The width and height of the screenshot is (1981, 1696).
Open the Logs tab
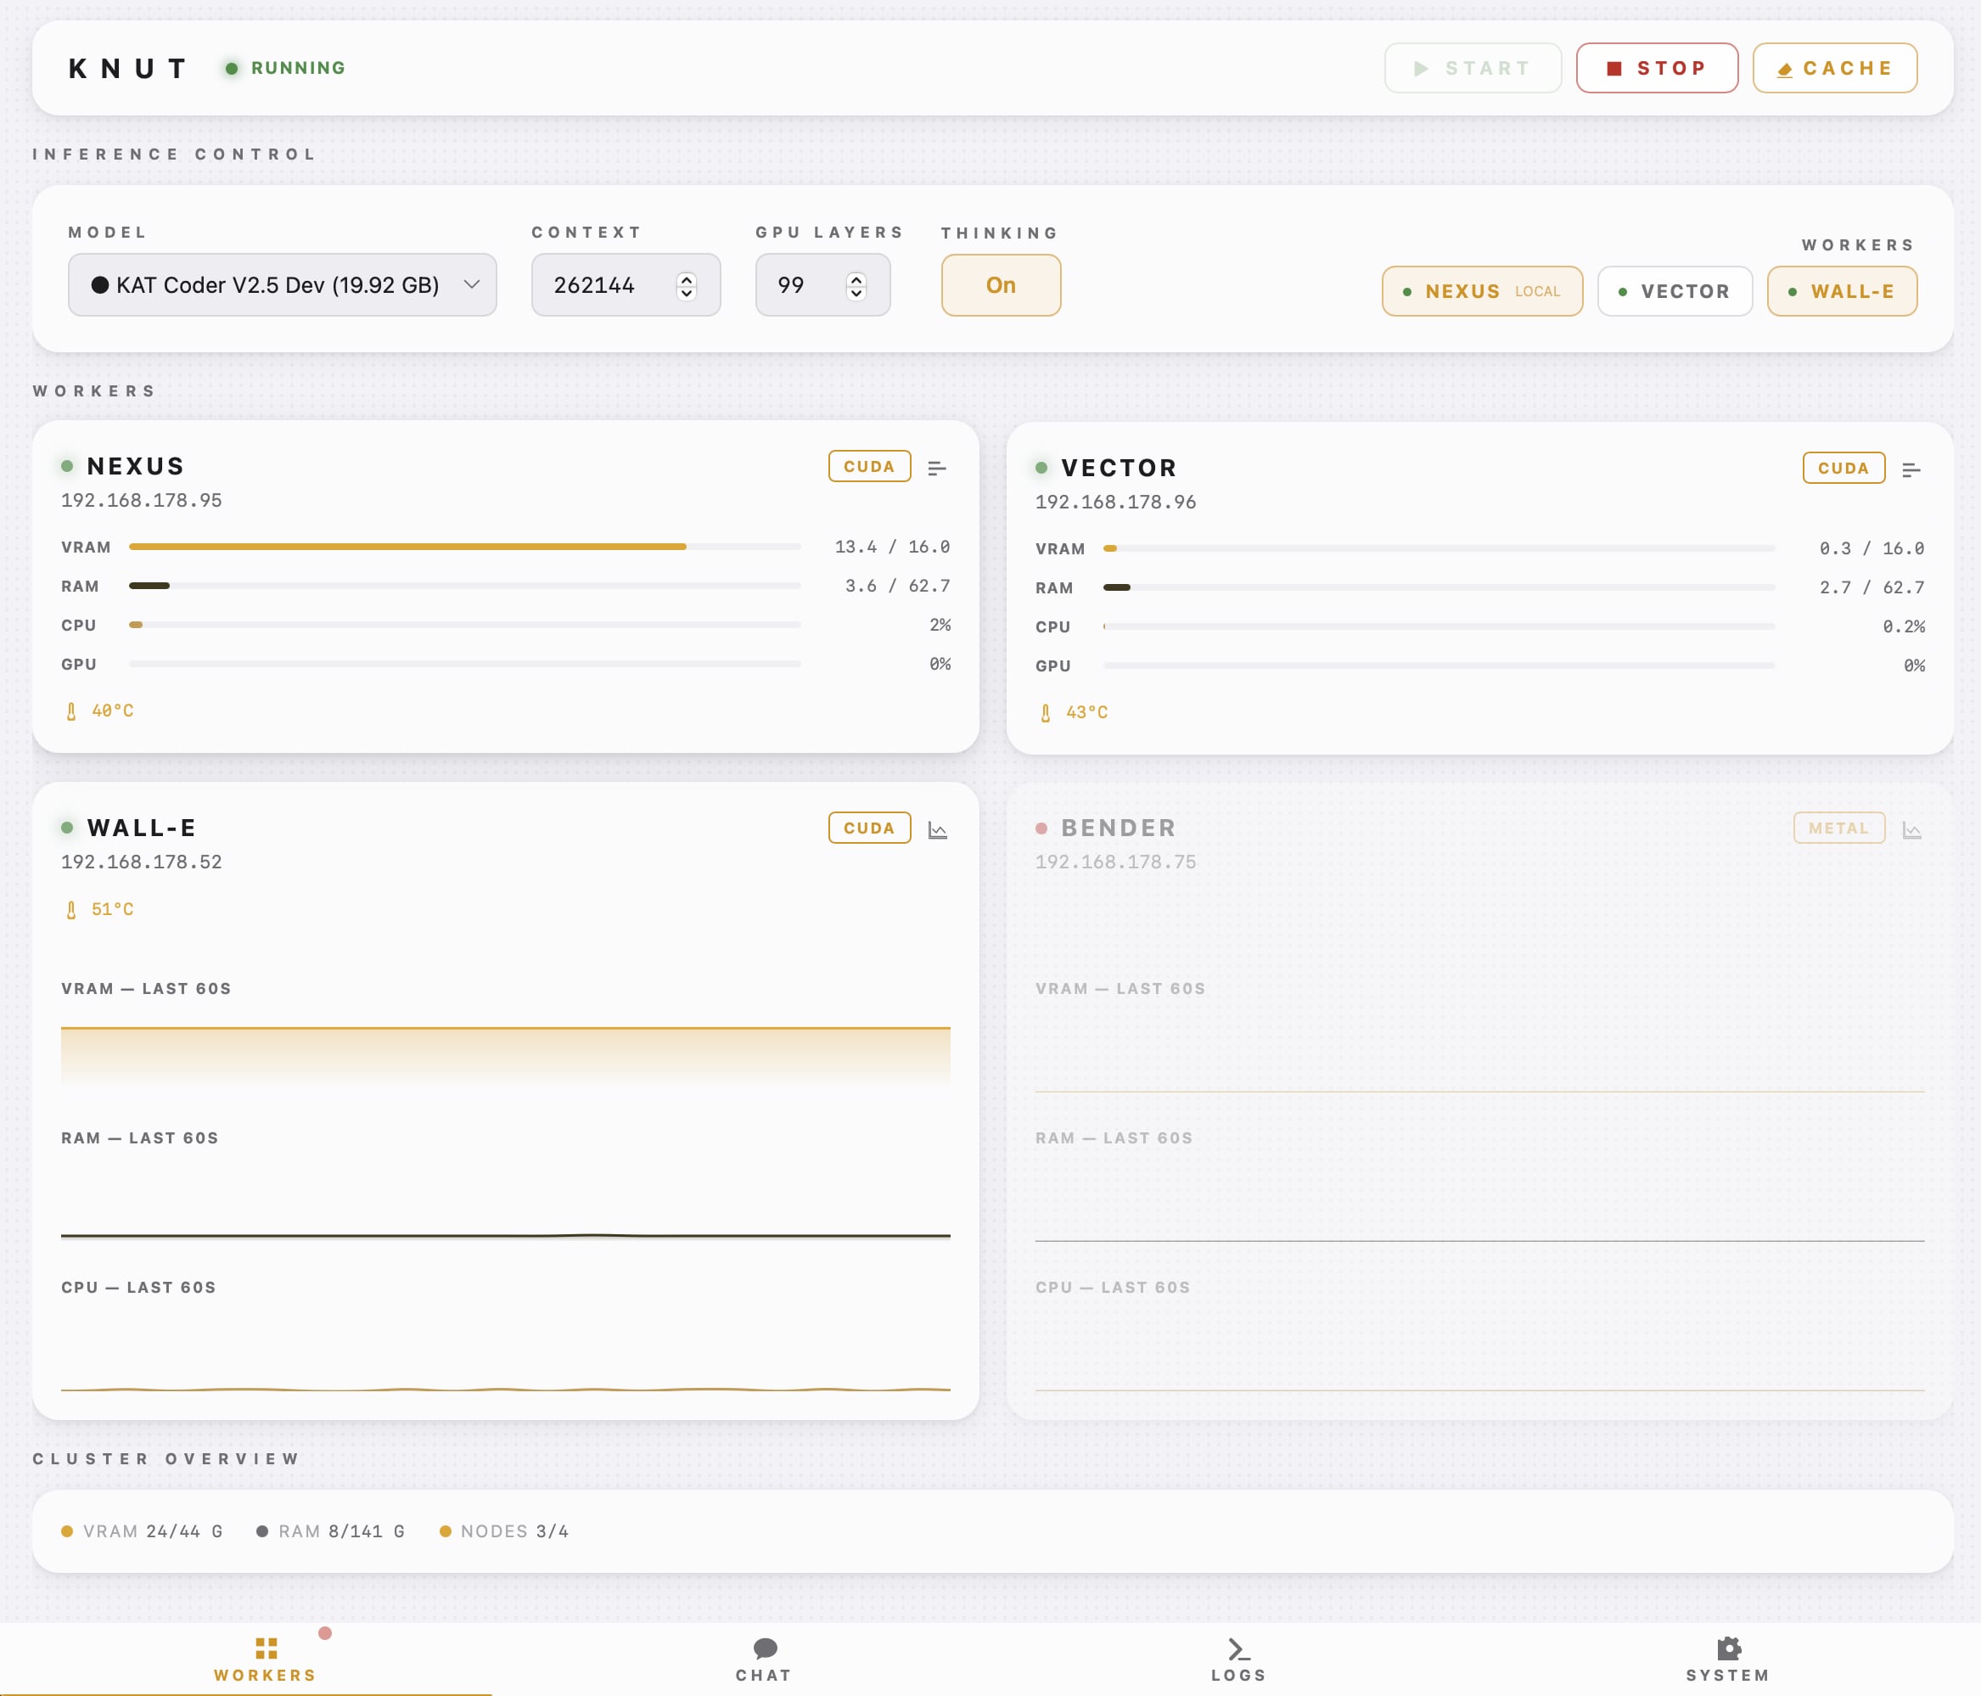1238,1659
